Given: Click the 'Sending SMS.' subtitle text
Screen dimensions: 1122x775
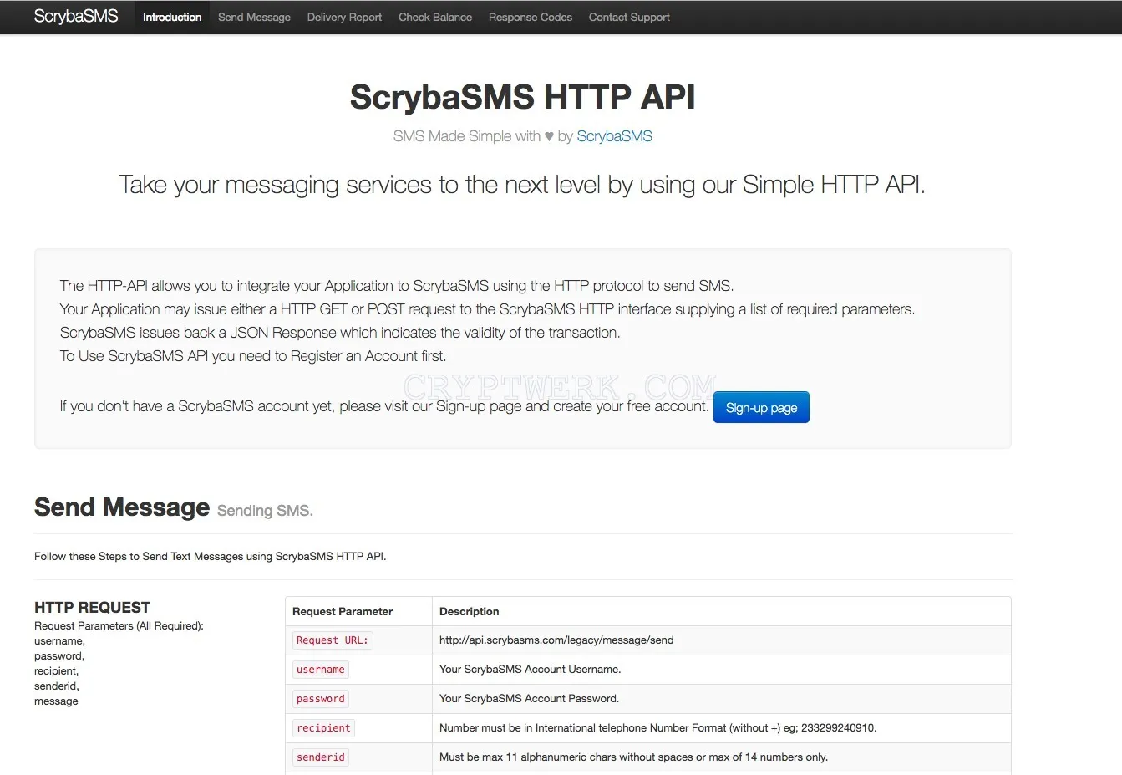Looking at the screenshot, I should 265,511.
